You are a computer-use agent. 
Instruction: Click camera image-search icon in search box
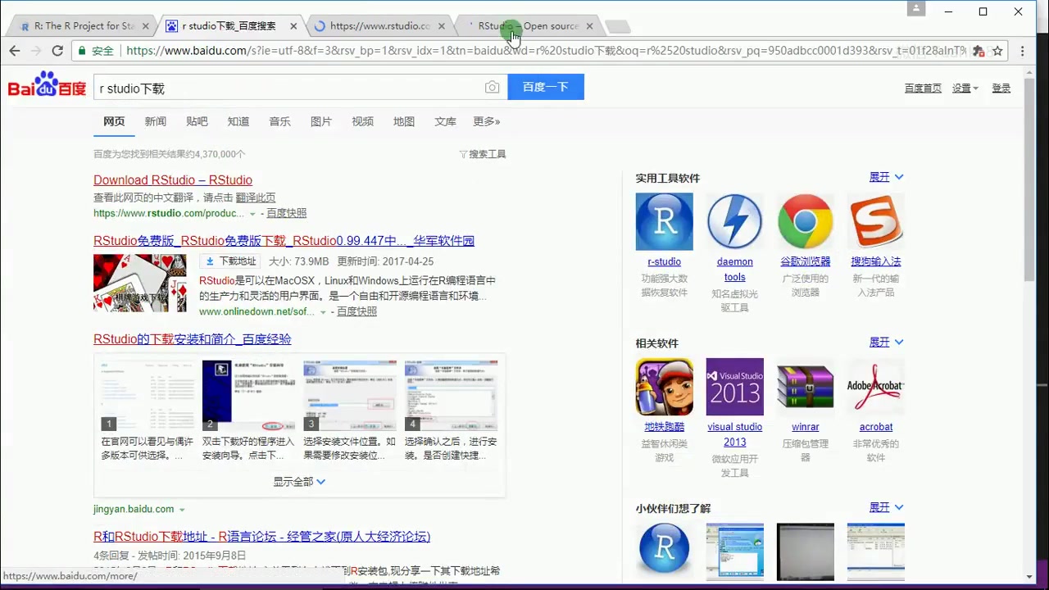[x=492, y=88]
